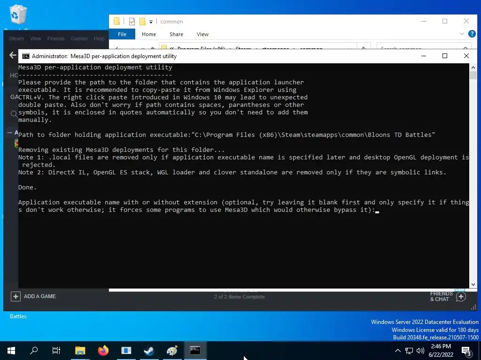Open the View tab in Explorer ribbon

click(x=202, y=34)
